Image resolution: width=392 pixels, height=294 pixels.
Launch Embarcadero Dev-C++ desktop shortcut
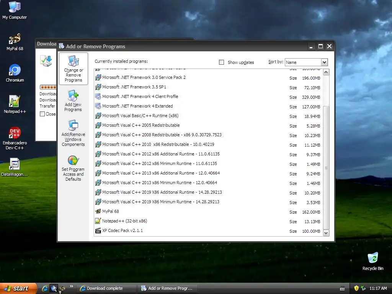click(x=15, y=138)
